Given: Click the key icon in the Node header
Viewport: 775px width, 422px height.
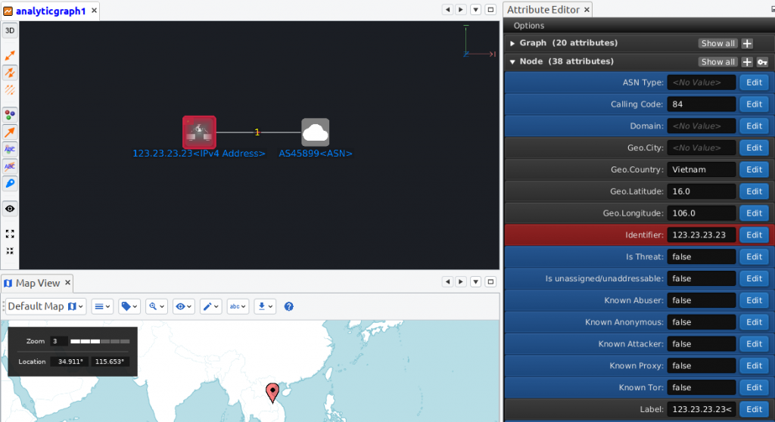Looking at the screenshot, I should click(x=762, y=62).
